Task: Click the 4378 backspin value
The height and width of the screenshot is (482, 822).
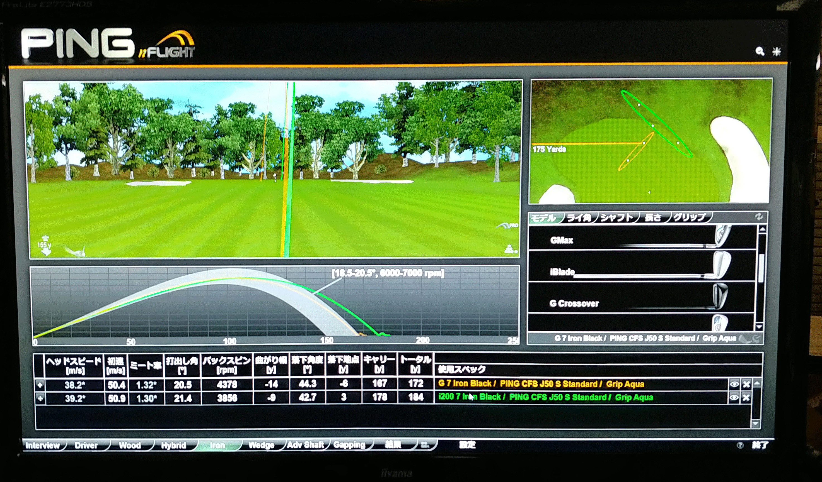Action: (227, 385)
